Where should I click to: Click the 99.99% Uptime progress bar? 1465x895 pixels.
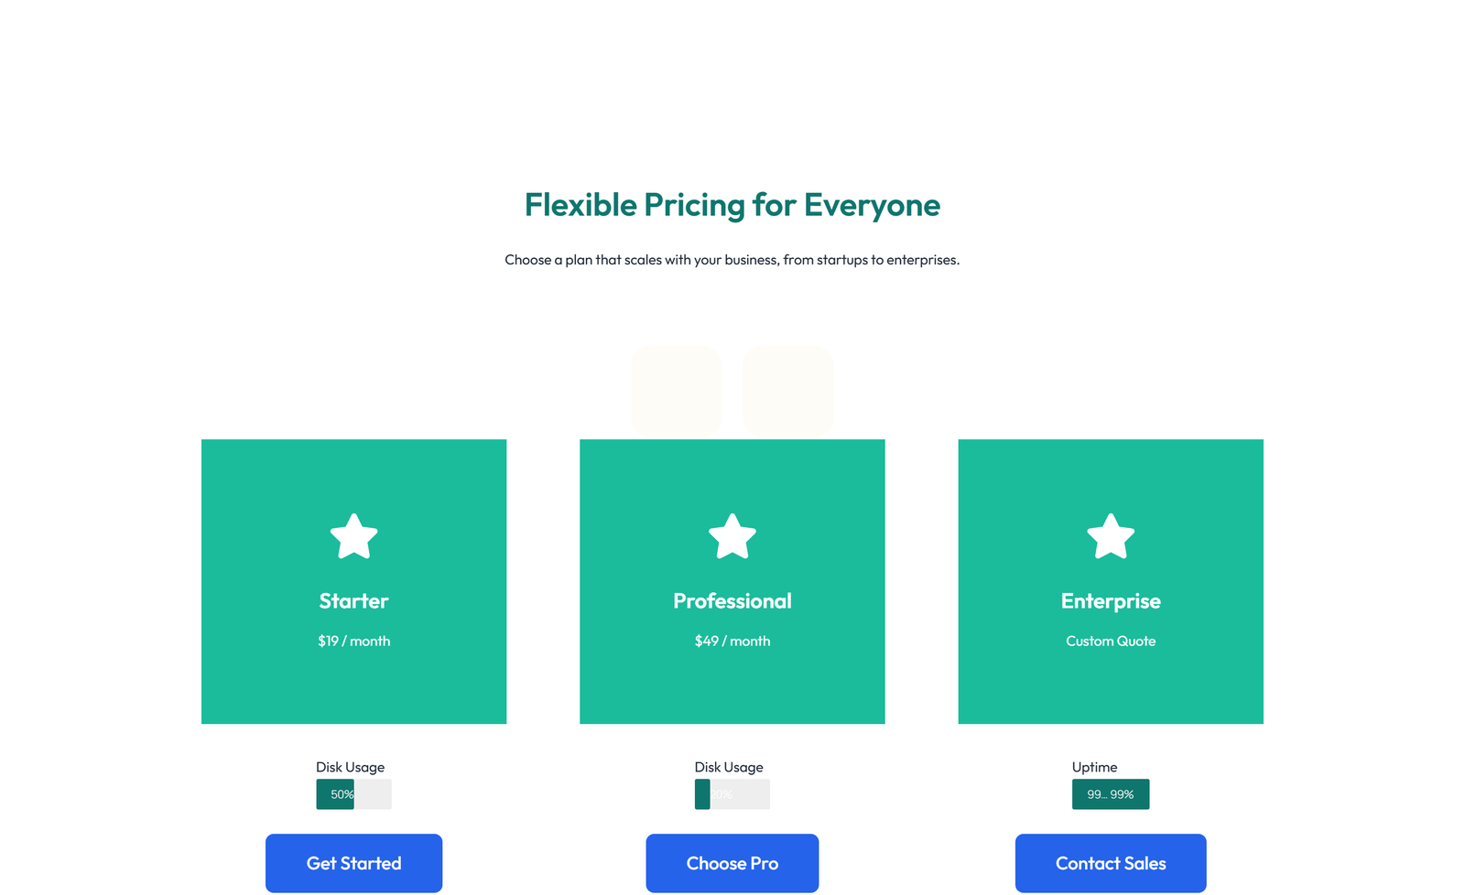(1111, 793)
